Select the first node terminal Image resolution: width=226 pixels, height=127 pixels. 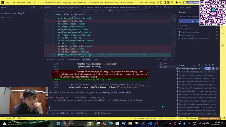pos(163,63)
